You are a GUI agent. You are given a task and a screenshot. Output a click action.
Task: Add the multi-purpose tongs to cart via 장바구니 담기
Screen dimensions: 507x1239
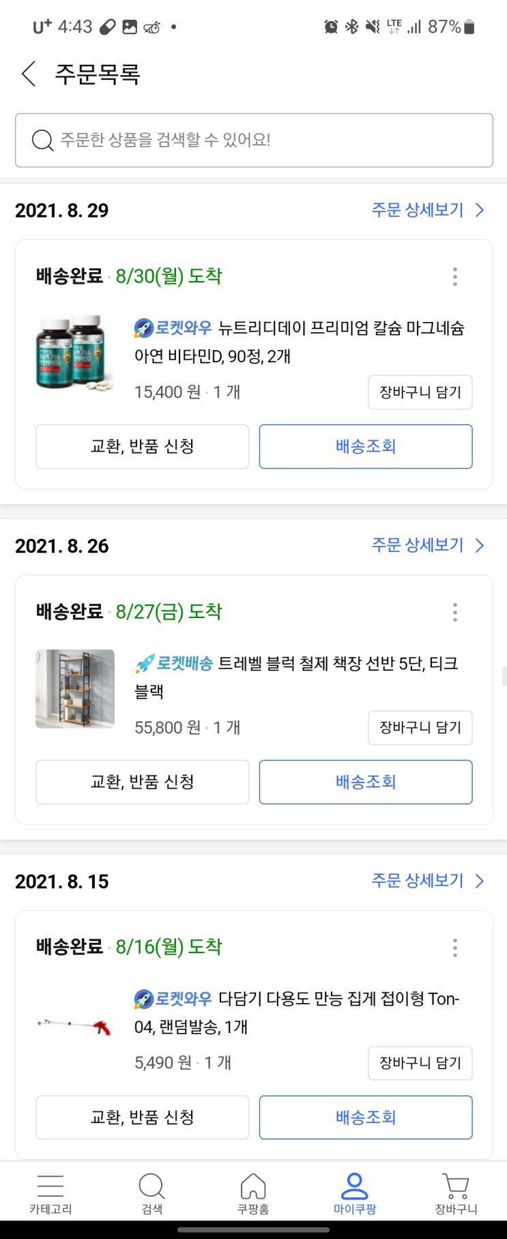pos(420,1063)
